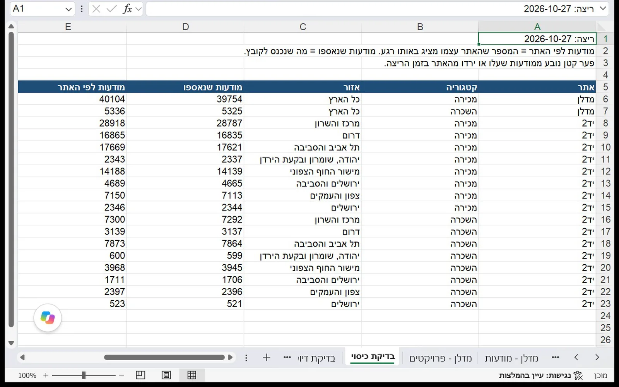Select cell יהודה, שומרון ובקעת הירדן in row 11

pos(303,159)
